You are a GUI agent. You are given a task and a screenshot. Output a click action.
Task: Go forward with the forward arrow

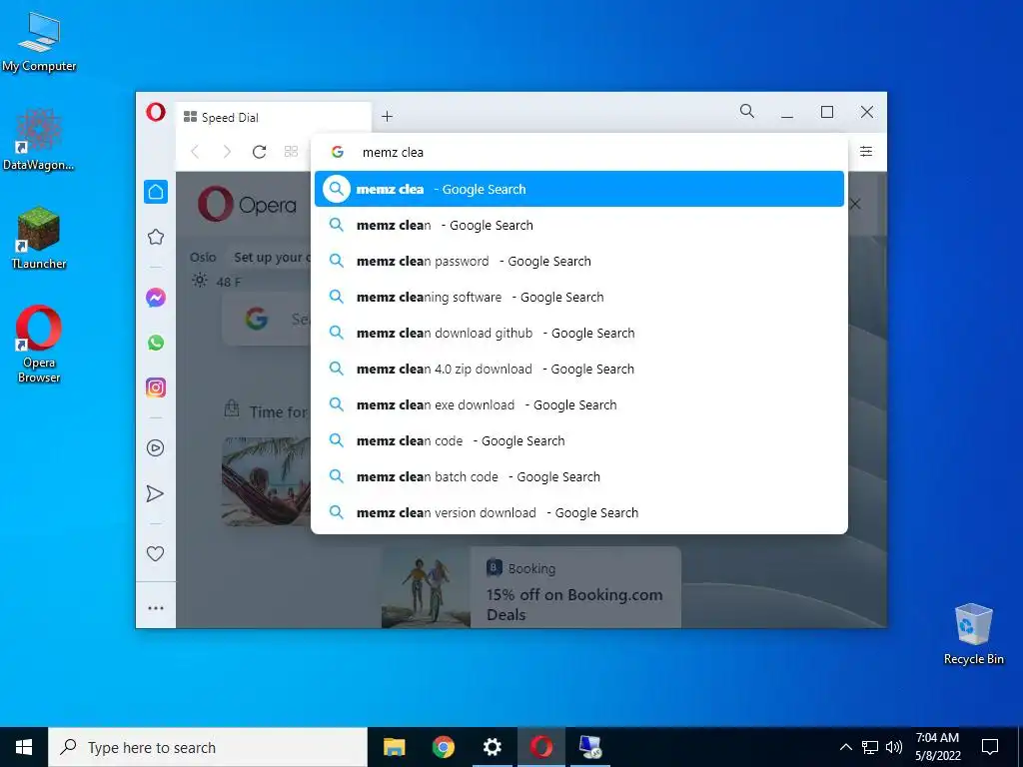(x=227, y=152)
